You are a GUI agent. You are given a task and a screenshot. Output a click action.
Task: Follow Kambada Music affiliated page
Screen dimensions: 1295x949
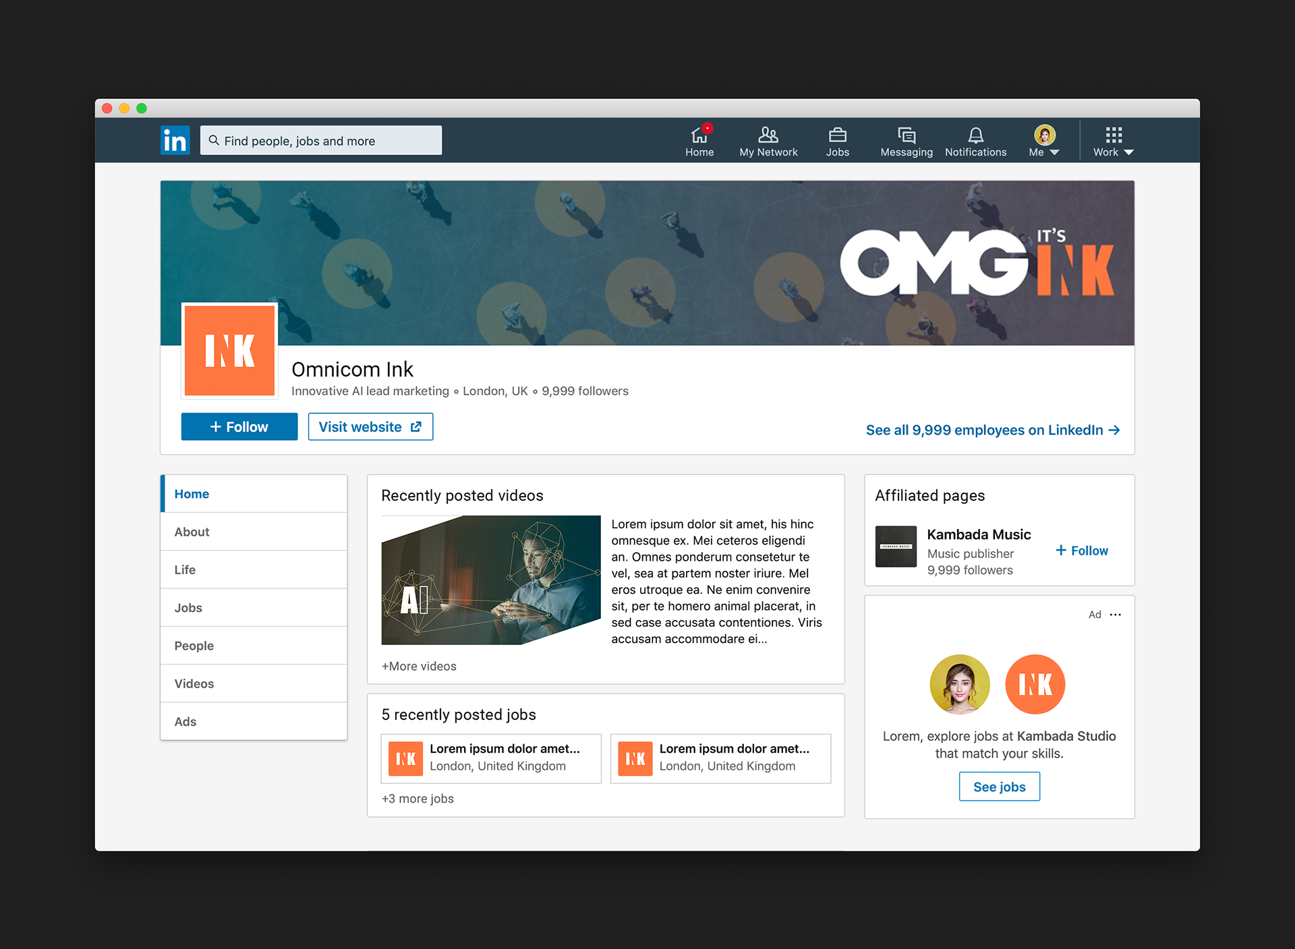pyautogui.click(x=1082, y=551)
